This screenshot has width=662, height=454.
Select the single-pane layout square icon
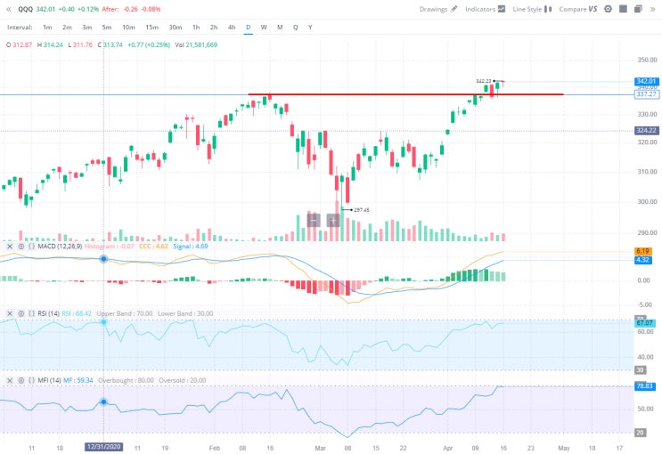pos(623,9)
